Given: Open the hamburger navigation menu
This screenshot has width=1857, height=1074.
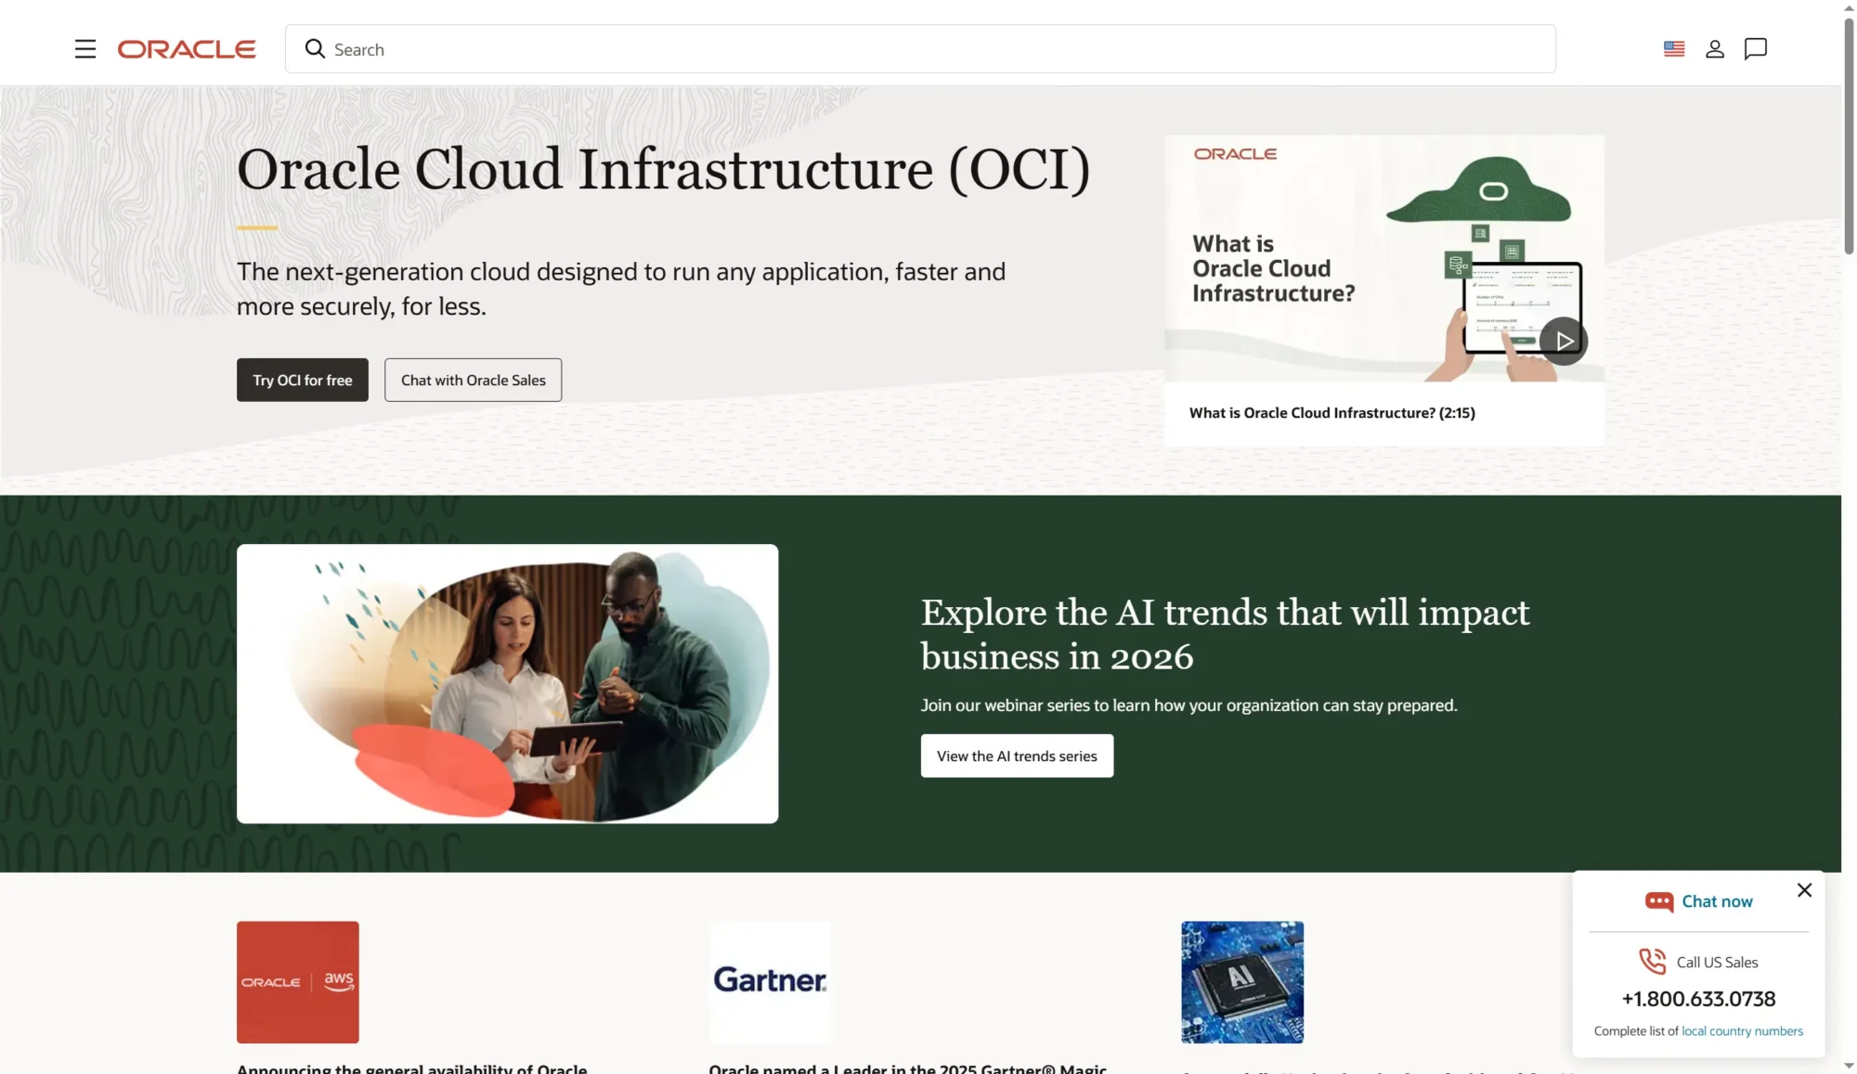Looking at the screenshot, I should [x=85, y=49].
